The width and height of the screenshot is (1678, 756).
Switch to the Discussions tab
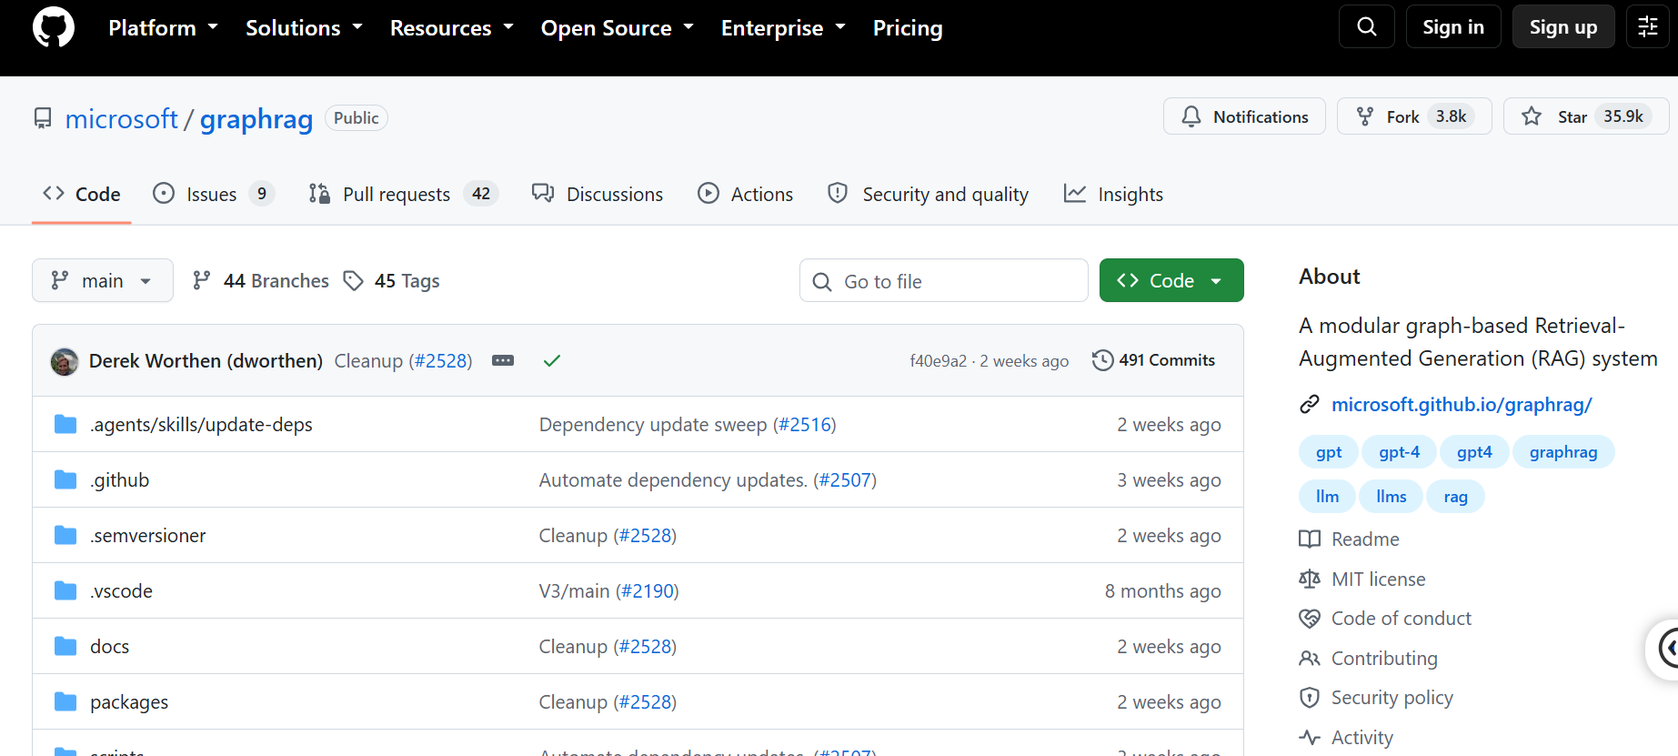598,194
